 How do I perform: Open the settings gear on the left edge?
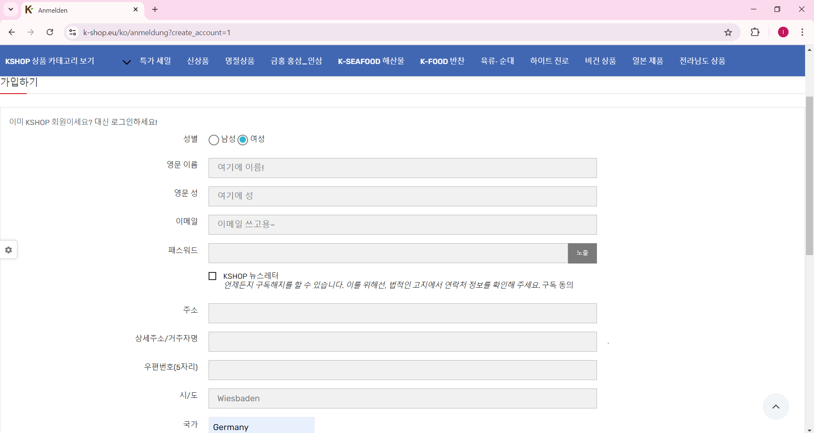8,250
